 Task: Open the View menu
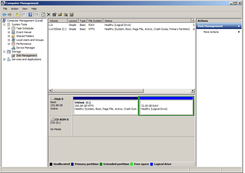24,8
